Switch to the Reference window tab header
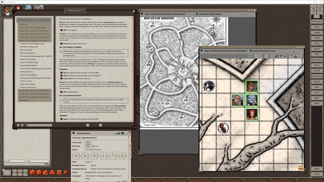The image size is (324, 182). [x=75, y=11]
